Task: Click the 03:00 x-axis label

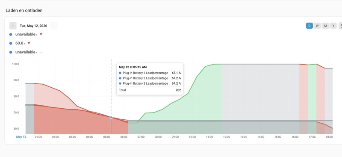Action: pos(72,137)
